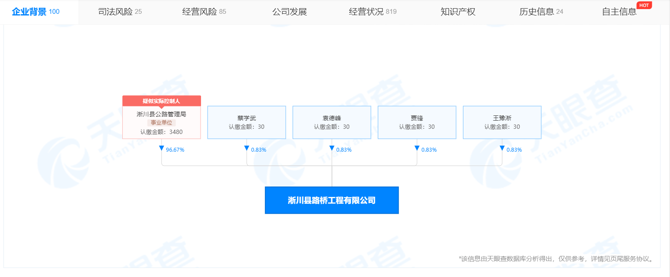670x277 pixels.
Task: Click the 事业单位 tag
Action: [x=161, y=123]
